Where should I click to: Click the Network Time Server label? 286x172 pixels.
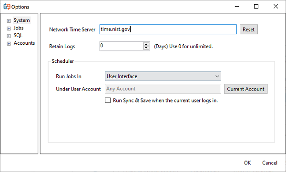coord(72,30)
